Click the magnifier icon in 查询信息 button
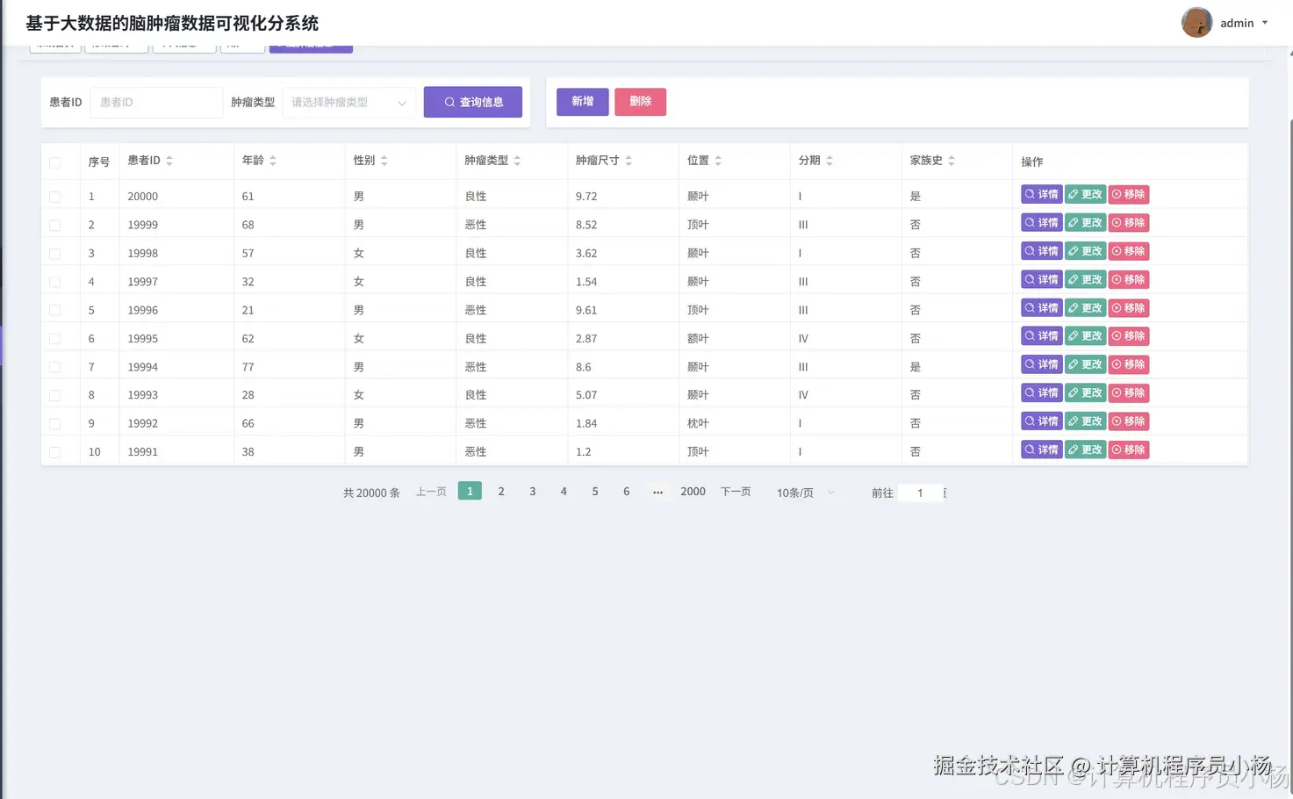 click(449, 102)
